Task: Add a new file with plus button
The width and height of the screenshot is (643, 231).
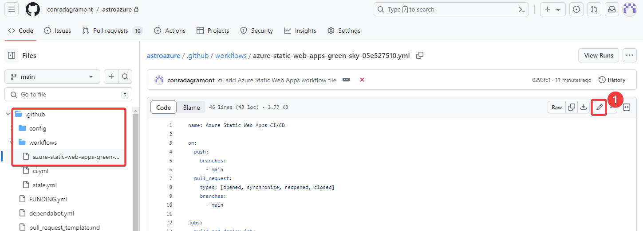Action: coord(111,77)
